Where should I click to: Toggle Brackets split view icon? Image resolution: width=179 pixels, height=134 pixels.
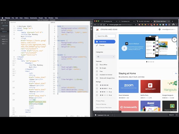tap(8, 23)
